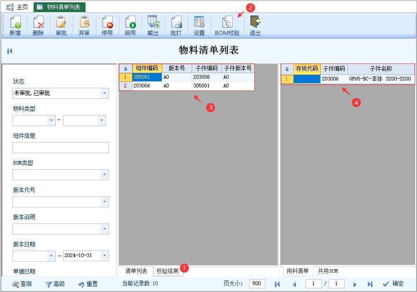Run the BOM校验 check
The height and width of the screenshot is (292, 417).
click(228, 26)
